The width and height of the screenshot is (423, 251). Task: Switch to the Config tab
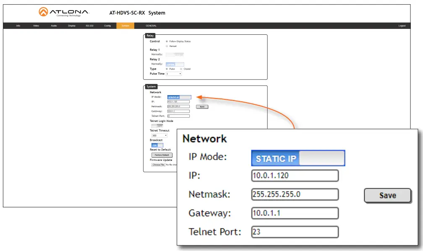point(107,26)
